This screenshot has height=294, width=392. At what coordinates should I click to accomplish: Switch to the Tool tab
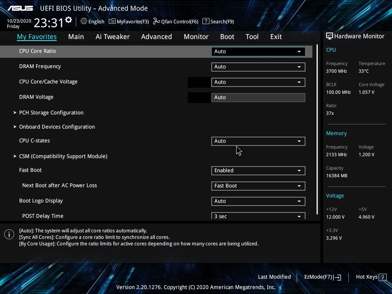click(x=252, y=37)
